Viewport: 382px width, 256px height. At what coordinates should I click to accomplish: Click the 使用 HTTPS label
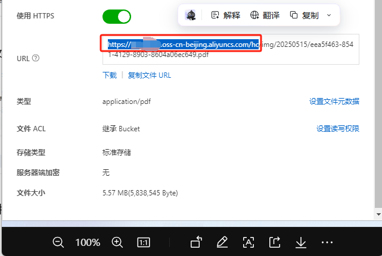click(35, 16)
